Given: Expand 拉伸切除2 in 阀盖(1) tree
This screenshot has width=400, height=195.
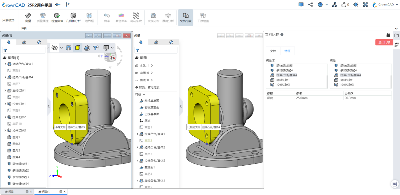Looking at the screenshot, I should pos(5,117).
